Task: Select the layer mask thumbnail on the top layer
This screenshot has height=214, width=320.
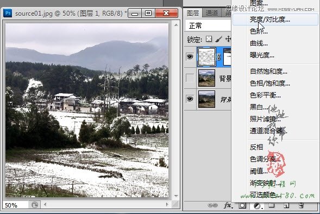Action: click(227, 57)
